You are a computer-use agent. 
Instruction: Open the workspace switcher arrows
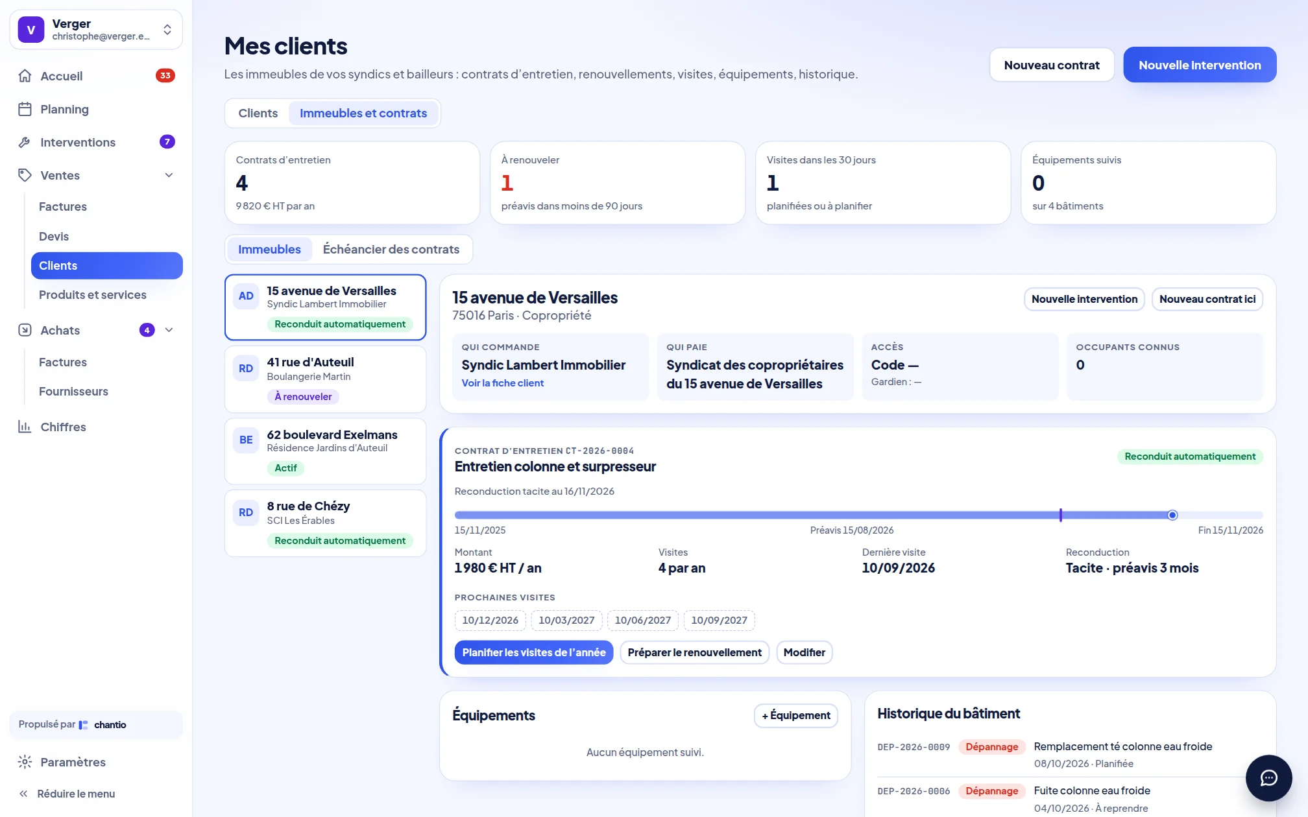(x=167, y=30)
